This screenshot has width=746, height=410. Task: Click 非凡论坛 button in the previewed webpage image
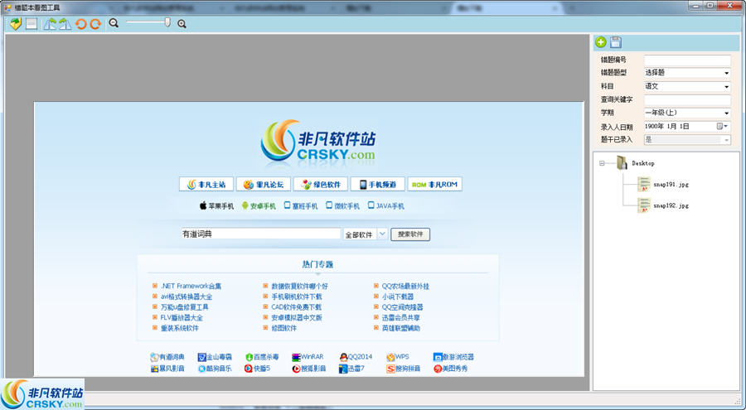[x=263, y=185]
